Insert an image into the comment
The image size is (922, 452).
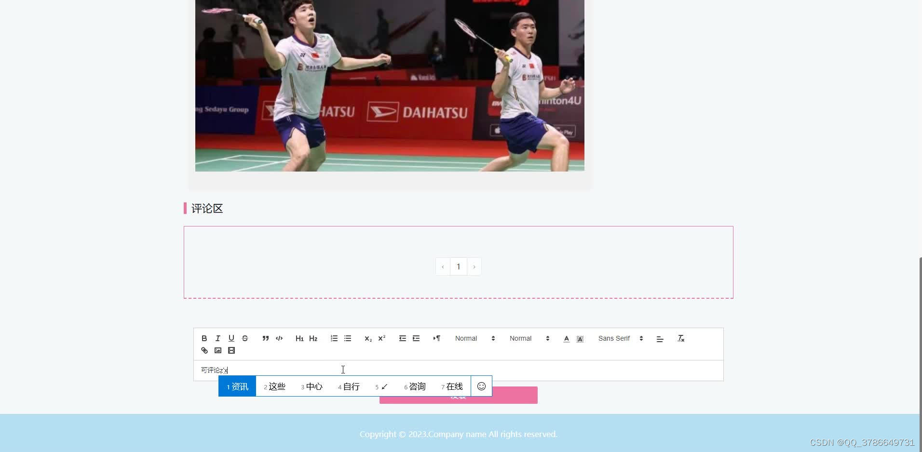click(218, 350)
